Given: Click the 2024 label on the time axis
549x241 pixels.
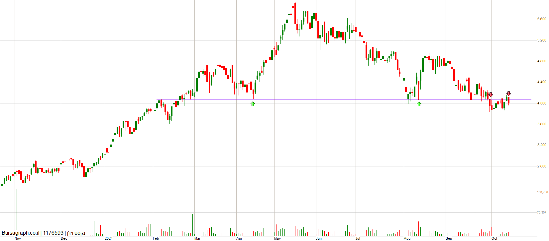Looking at the screenshot, I should [x=109, y=238].
